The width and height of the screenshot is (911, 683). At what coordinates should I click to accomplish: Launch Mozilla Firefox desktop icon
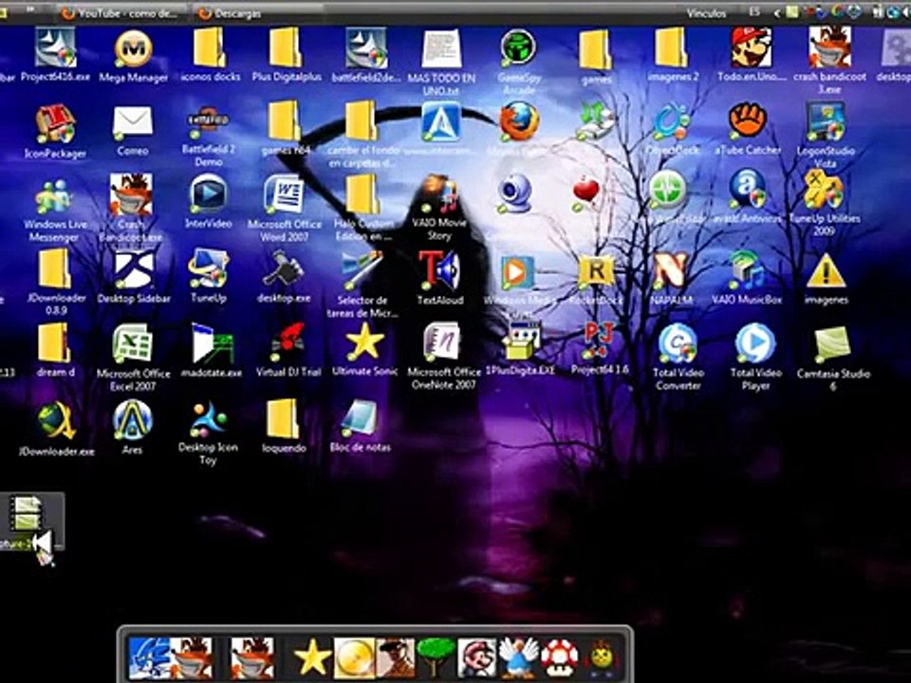(x=519, y=121)
